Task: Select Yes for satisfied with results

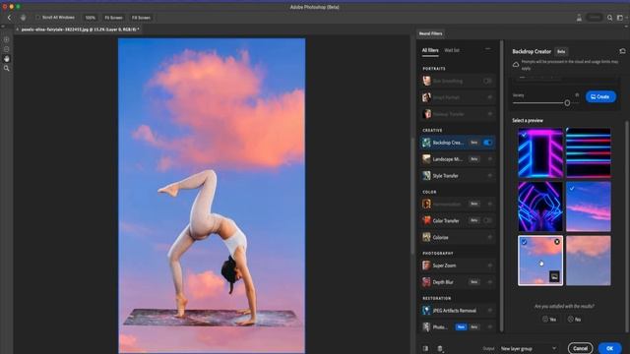Action: tap(549, 319)
